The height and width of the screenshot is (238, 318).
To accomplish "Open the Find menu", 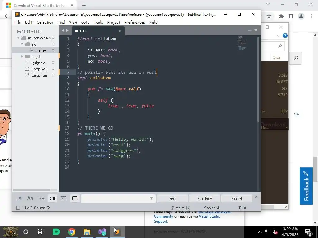I will pos(61,22).
